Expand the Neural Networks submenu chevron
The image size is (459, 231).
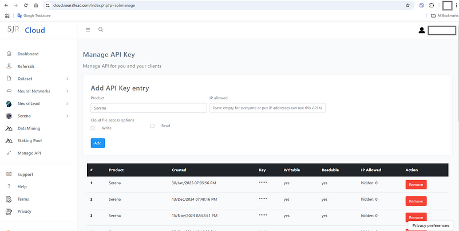(x=68, y=91)
